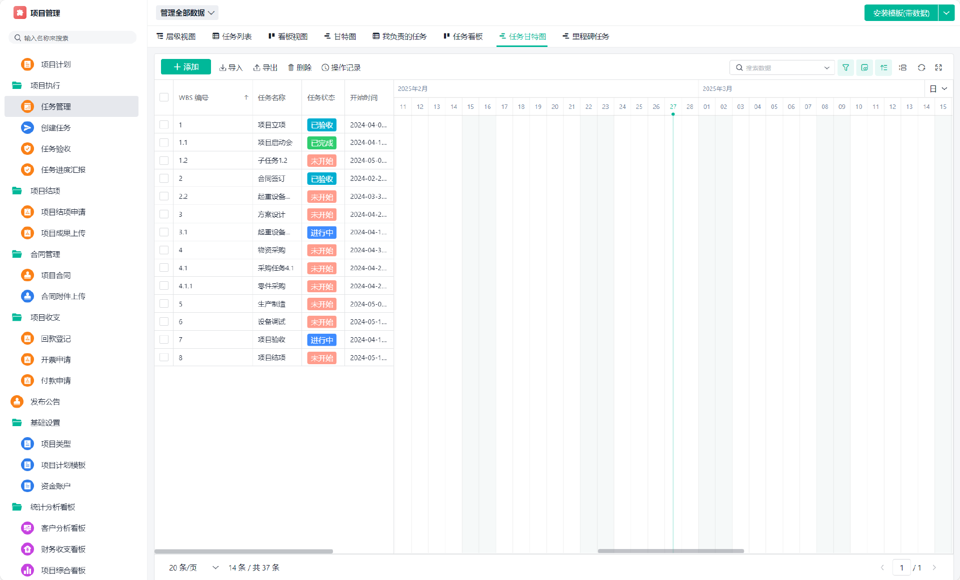Click the sort icon in toolbar
Viewport: 960px width, 580px height.
(883, 67)
